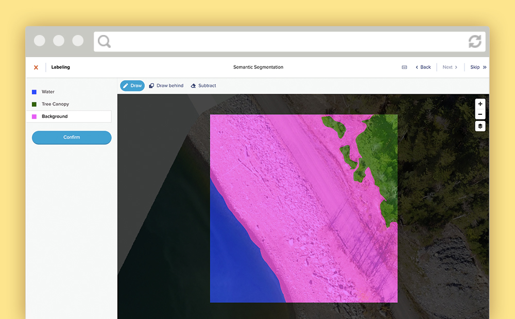Screen dimensions: 515x319
Task: Confirm the current segmentation
Action: click(71, 137)
